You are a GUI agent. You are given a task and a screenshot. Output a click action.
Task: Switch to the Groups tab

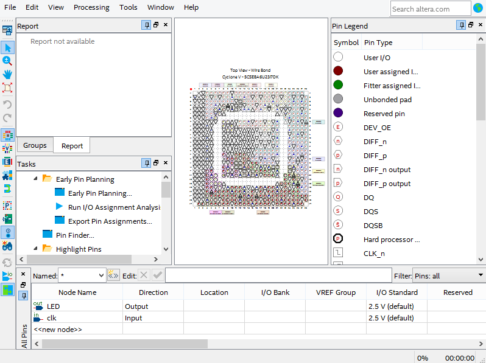[35, 145]
